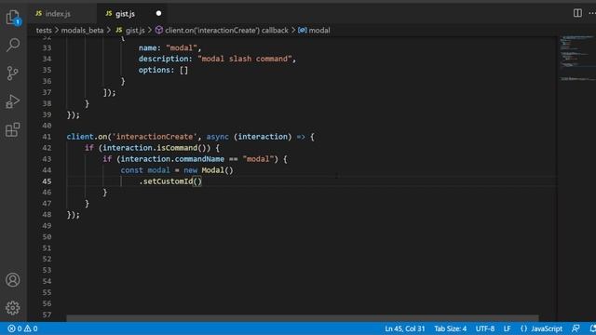Change file encoding UTF-8
The height and width of the screenshot is (335, 596).
click(x=485, y=328)
